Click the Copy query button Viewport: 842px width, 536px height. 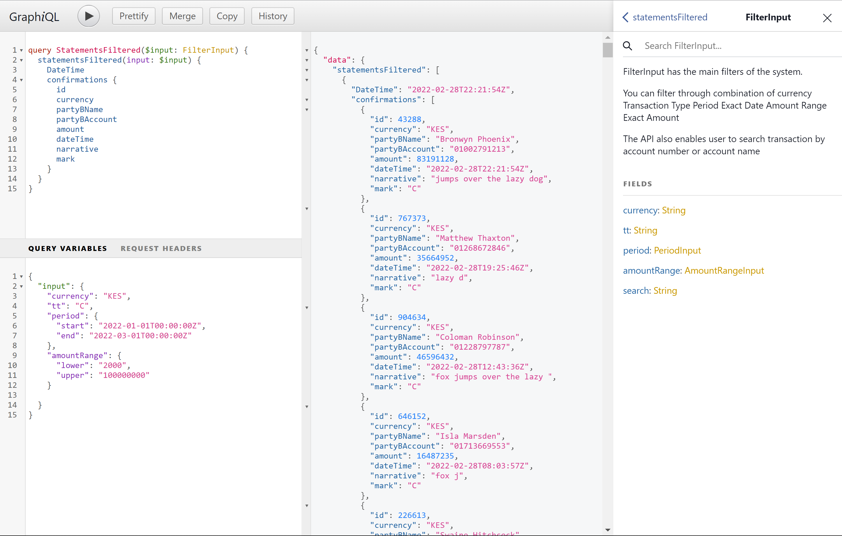click(x=227, y=16)
